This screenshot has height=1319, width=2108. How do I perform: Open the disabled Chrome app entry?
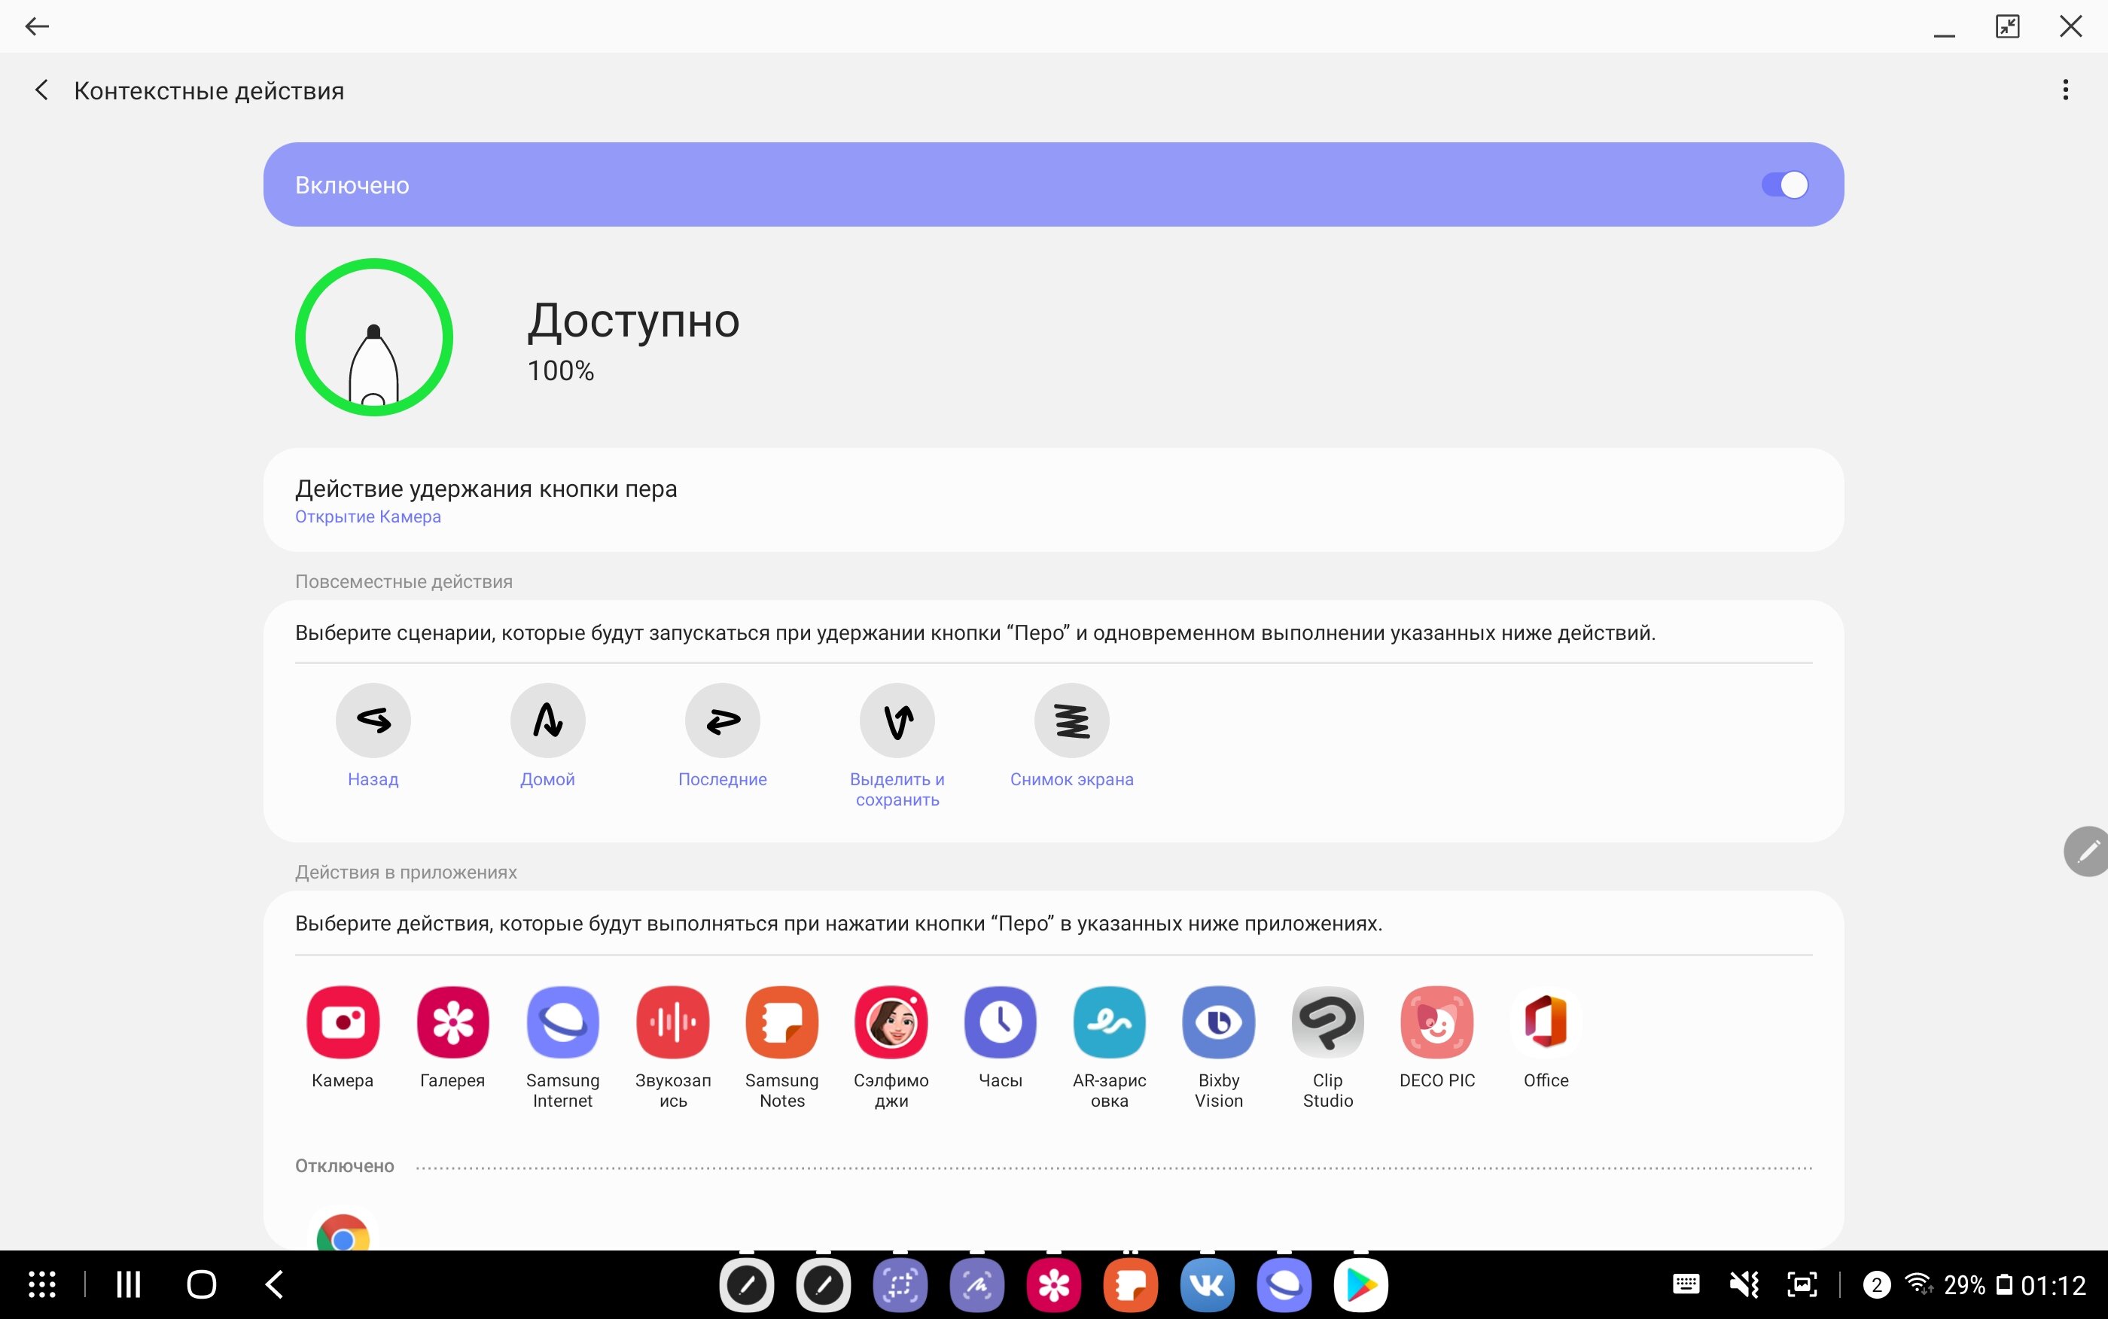(343, 1230)
